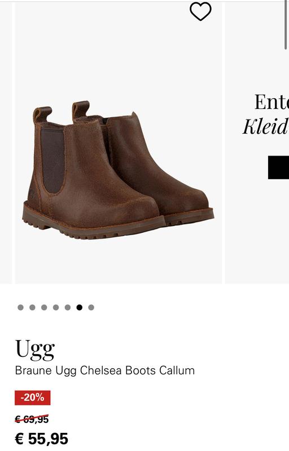Open the Ugg brand link

[x=35, y=349]
